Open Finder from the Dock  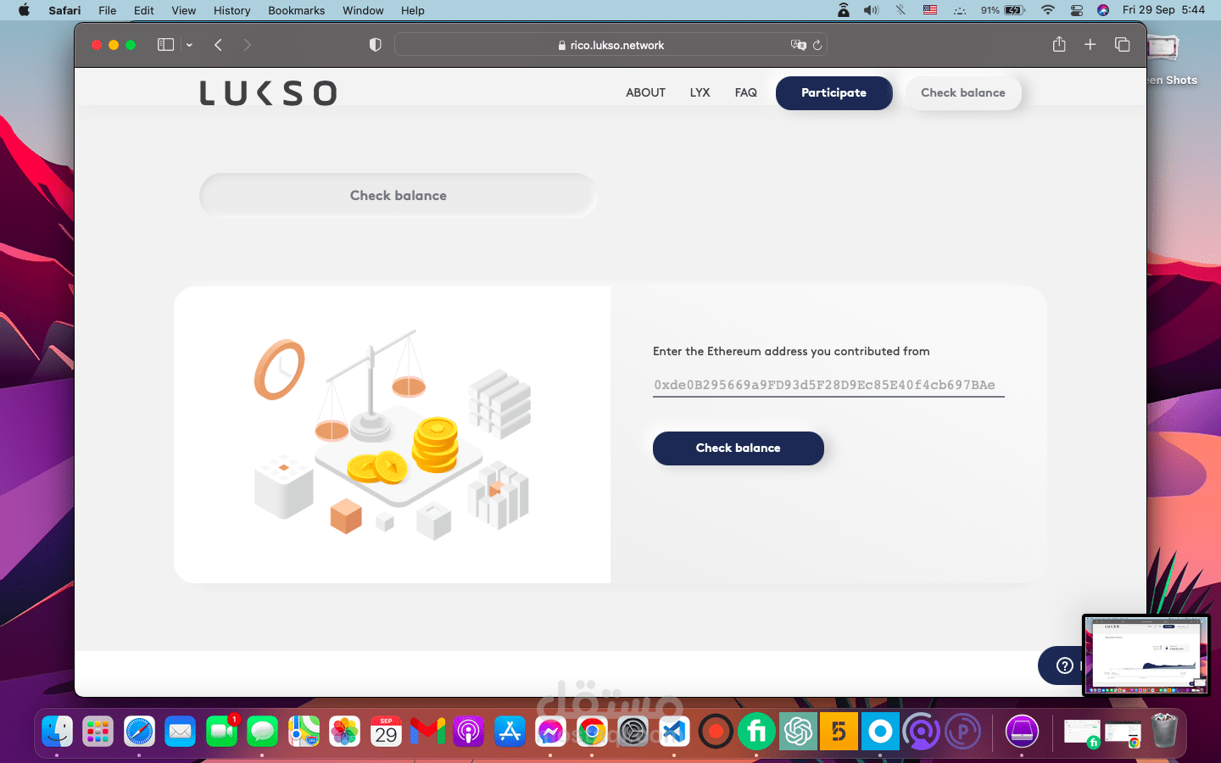coord(57,731)
